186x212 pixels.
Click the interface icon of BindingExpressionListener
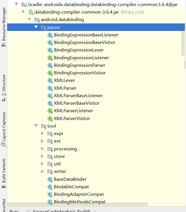(50, 58)
